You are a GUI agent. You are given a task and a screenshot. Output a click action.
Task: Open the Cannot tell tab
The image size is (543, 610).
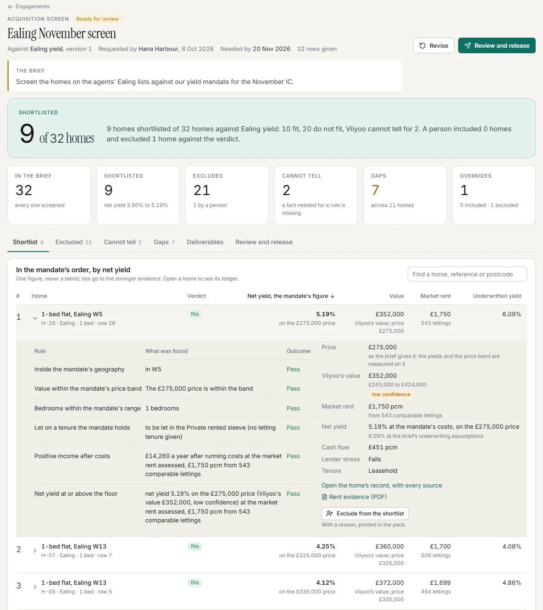[x=122, y=242]
